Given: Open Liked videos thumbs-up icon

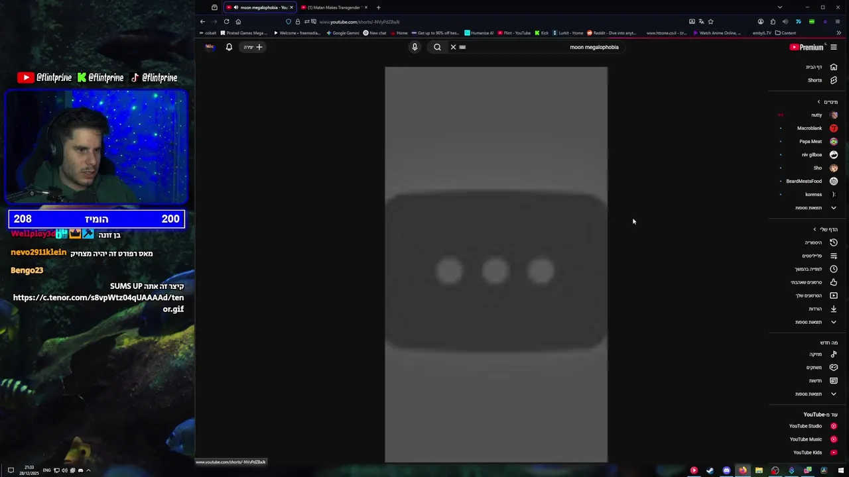Looking at the screenshot, I should pyautogui.click(x=834, y=282).
